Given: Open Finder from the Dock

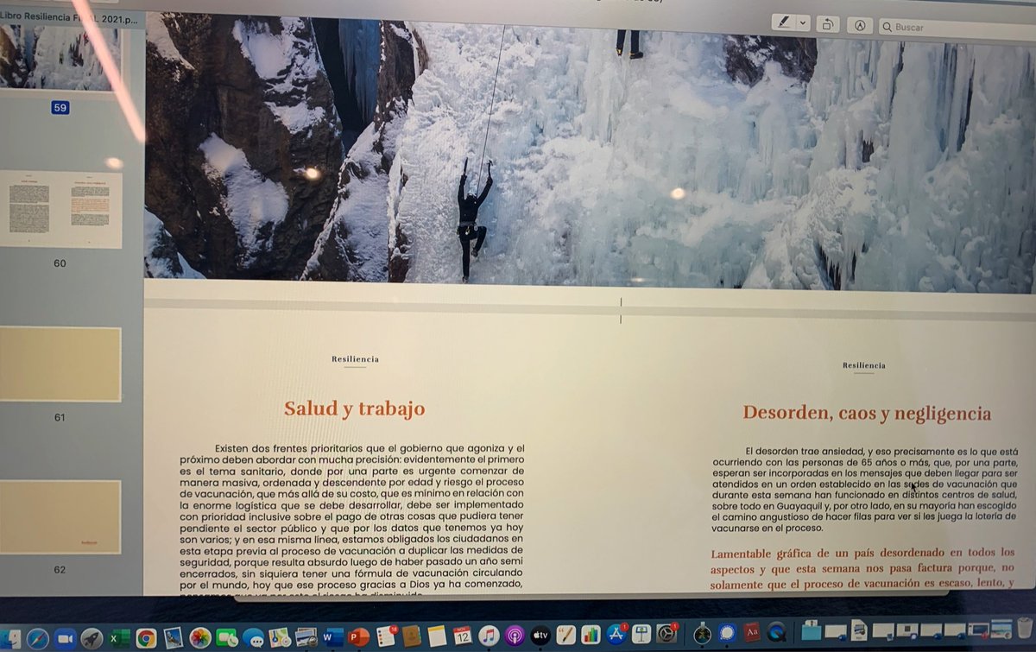Looking at the screenshot, I should 9,638.
